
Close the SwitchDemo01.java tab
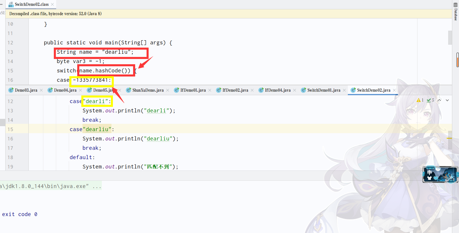[344, 90]
